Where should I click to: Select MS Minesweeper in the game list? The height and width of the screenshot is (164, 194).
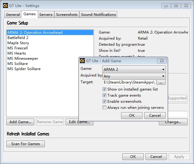click(43, 59)
